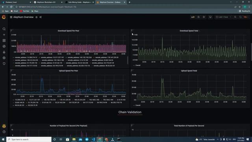Open the Configuration gear sidebar icon
The image size is (252, 142).
tap(4, 58)
